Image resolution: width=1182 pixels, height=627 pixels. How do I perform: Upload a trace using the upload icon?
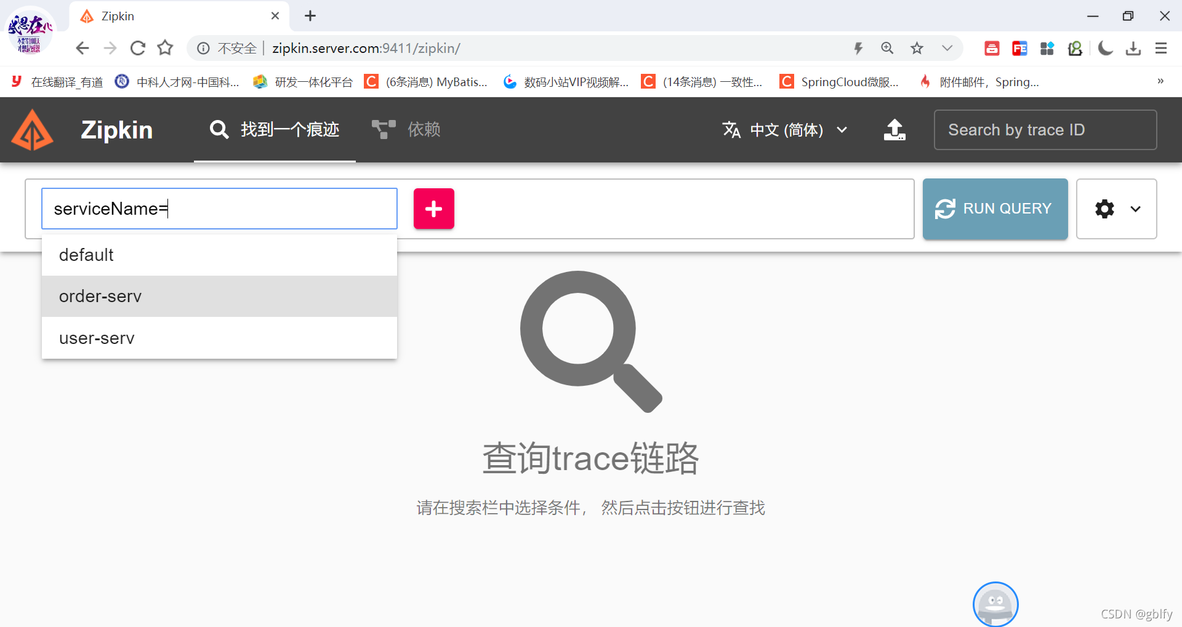point(894,130)
